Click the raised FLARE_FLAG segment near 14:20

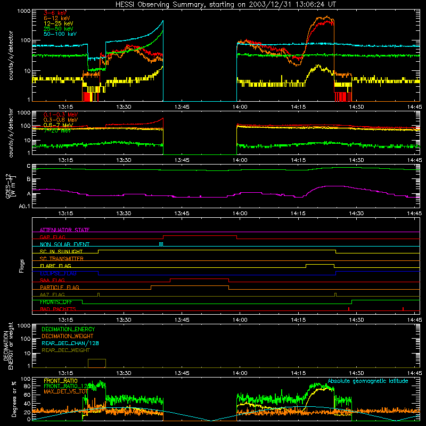point(320,264)
